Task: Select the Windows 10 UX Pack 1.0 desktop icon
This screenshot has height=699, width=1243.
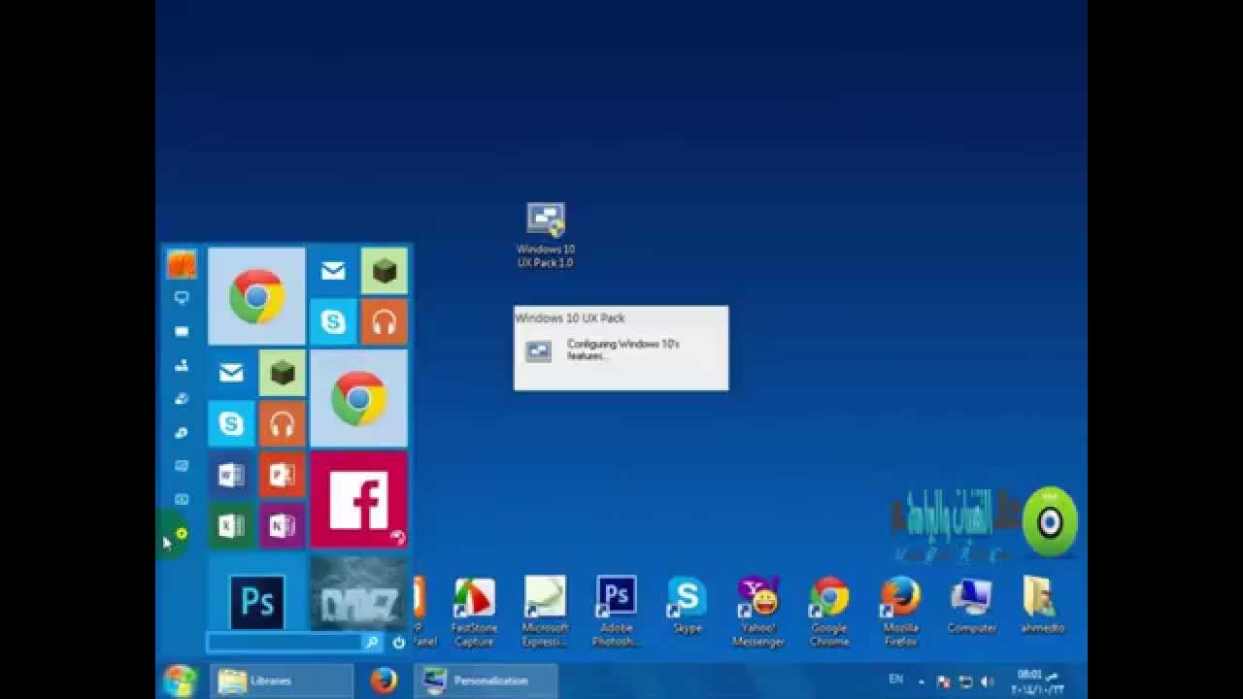Action: pyautogui.click(x=546, y=236)
